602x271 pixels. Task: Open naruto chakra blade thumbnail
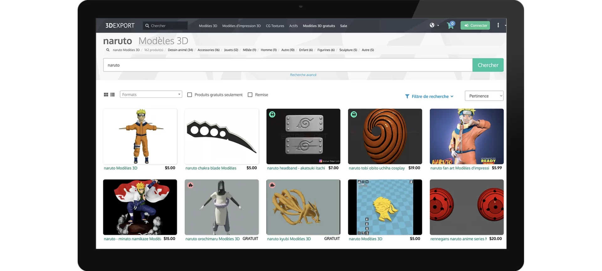222,136
